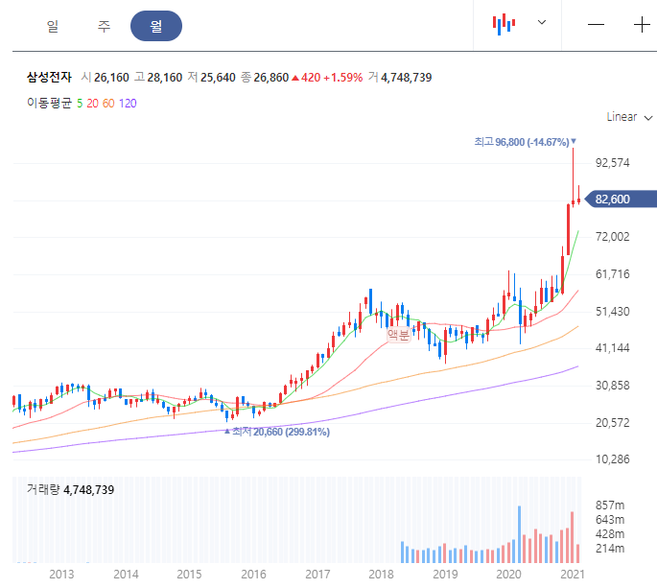Screen dimensions: 657x588
Task: Click the 82,600 current price tag
Action: click(x=621, y=200)
